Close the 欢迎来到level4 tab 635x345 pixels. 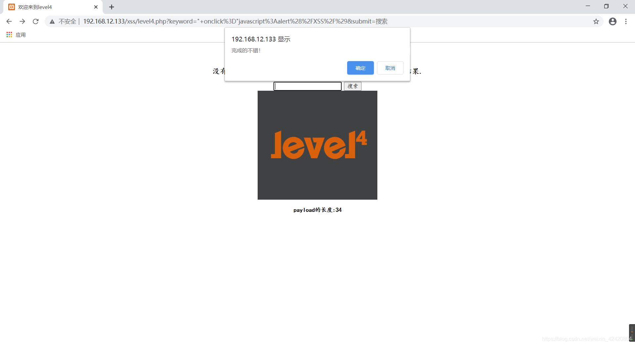[96, 7]
